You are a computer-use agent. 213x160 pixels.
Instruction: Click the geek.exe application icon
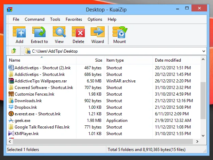pos(11,120)
